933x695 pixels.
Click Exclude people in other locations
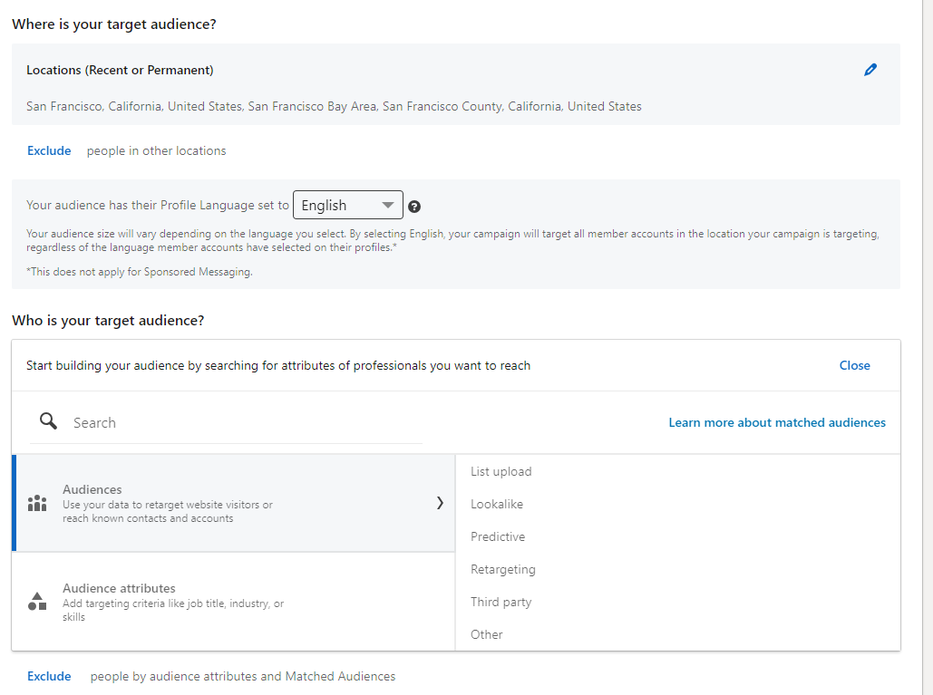click(x=49, y=150)
